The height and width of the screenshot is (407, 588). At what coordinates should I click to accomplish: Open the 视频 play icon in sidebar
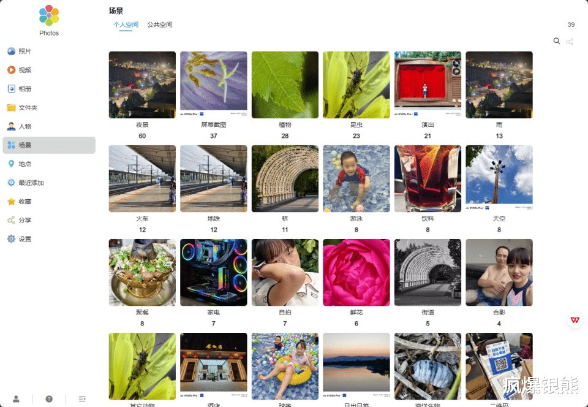pos(11,70)
